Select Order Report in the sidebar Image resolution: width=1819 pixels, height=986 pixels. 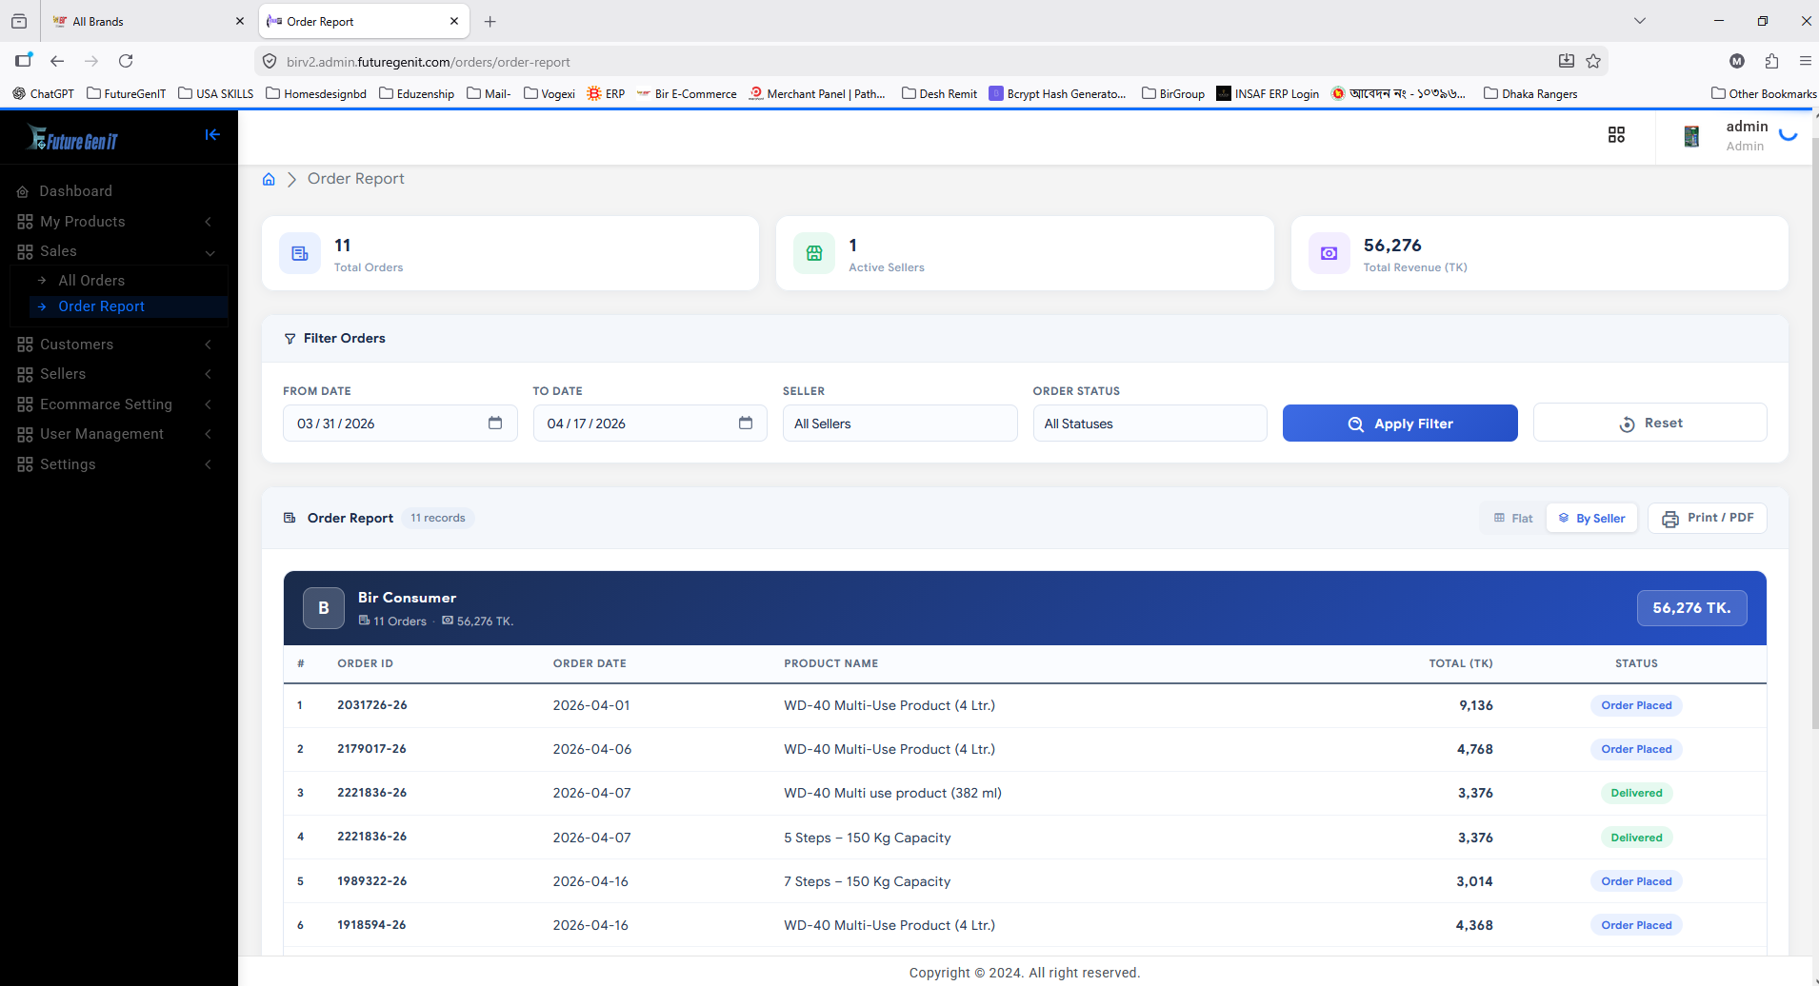(129, 306)
